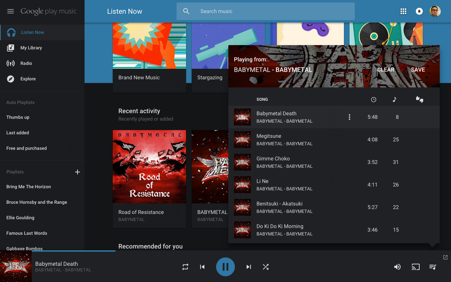Go to My Library
Viewport: 451px width, 282px height.
[42, 48]
